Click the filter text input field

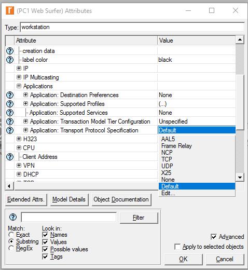pyautogui.click(x=68, y=217)
